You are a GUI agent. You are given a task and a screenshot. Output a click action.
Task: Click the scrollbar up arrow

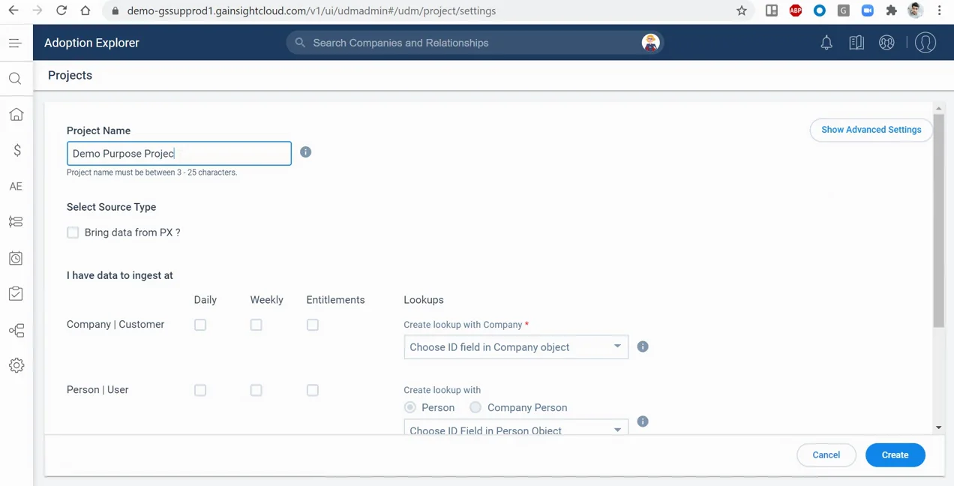coord(938,109)
